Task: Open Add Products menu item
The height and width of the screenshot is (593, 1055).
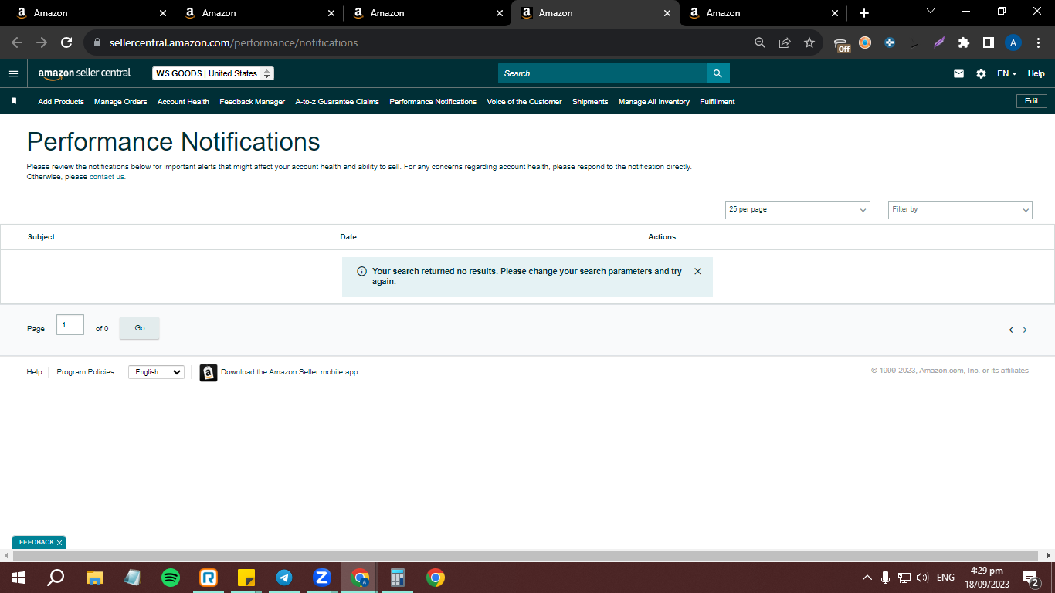Action: 61,101
